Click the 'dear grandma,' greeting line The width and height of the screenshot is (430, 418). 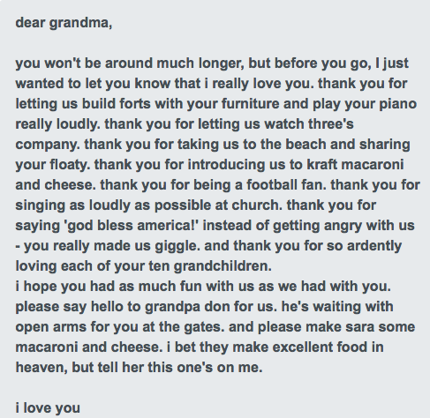[x=64, y=23]
